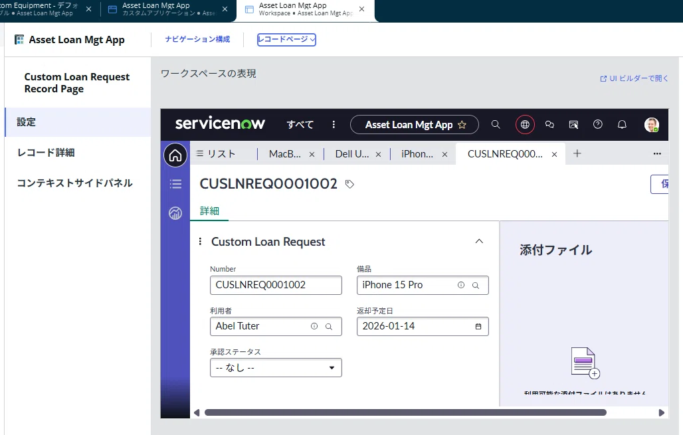This screenshot has width=683, height=435.
Task: Close the iPhon... workspace tab
Action: (444, 154)
